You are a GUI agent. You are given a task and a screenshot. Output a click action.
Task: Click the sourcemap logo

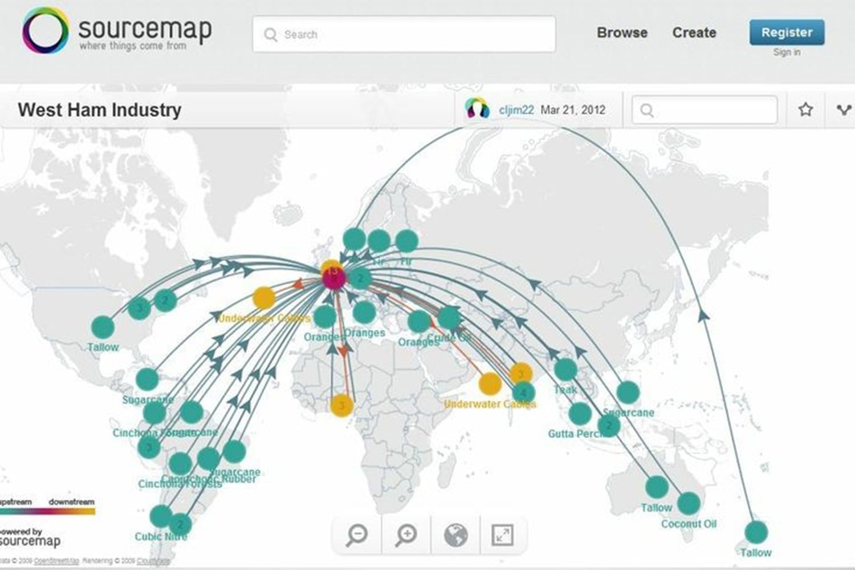pyautogui.click(x=117, y=31)
